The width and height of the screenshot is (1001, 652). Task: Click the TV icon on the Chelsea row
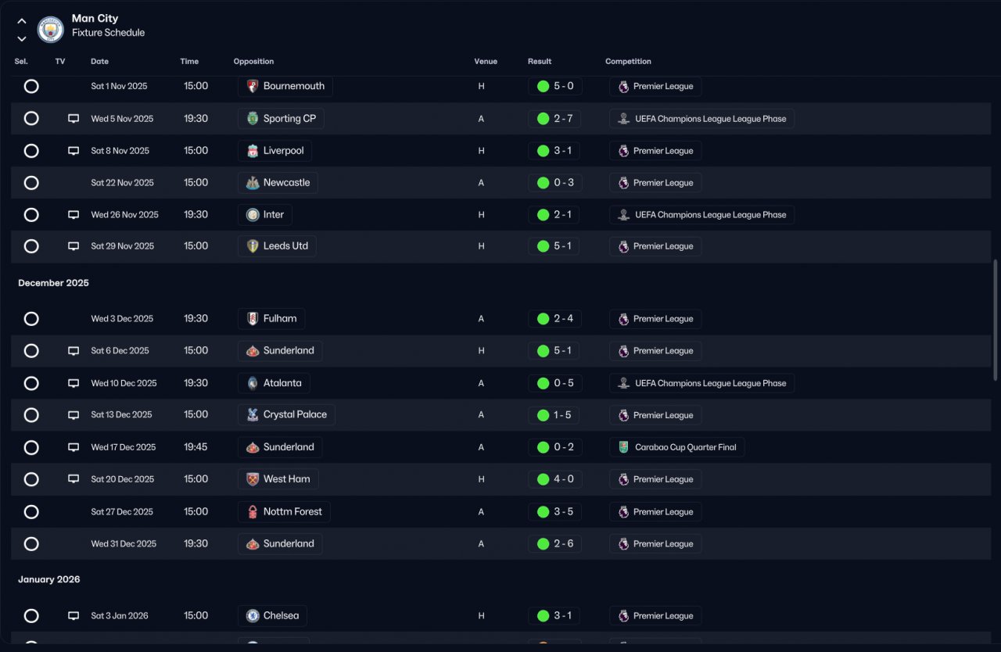[x=74, y=616]
